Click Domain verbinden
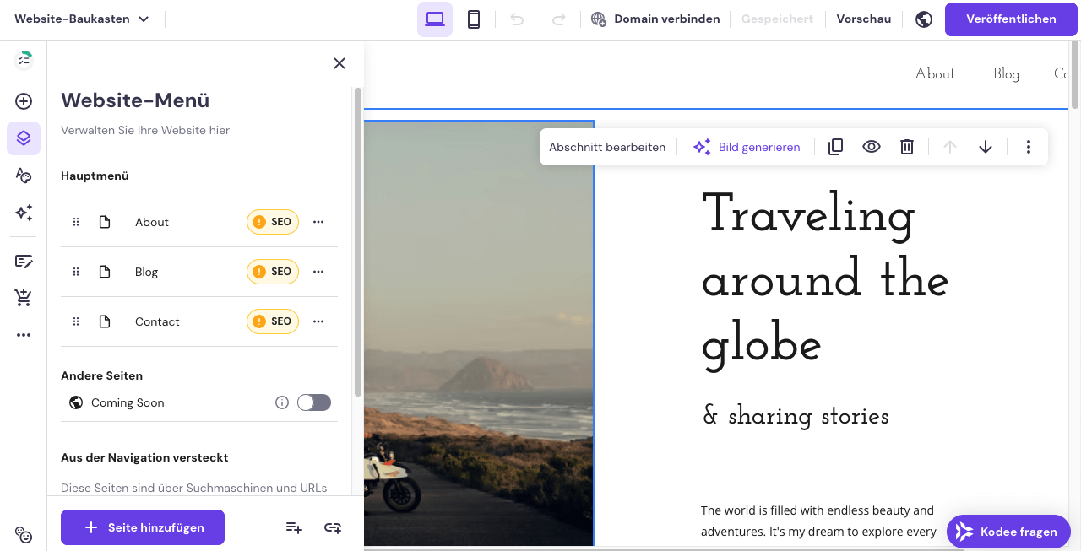Viewport: 1081px width, 551px height. click(x=655, y=19)
